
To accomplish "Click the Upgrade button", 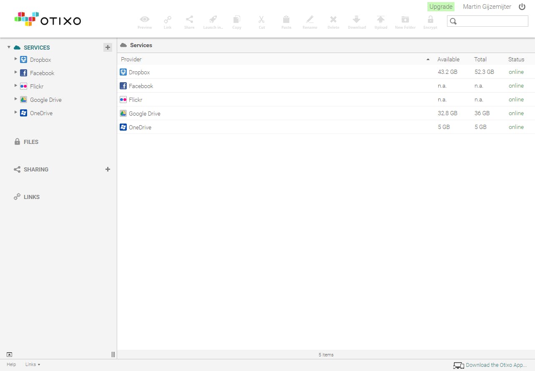I will [x=441, y=7].
